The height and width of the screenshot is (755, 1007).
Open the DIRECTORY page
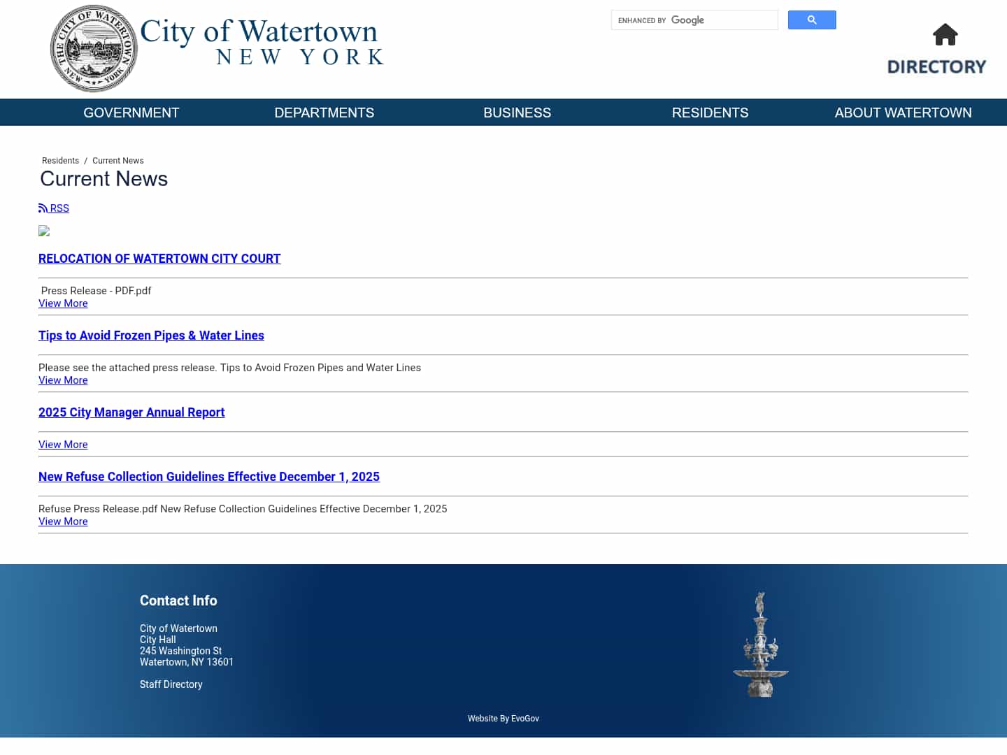(937, 66)
